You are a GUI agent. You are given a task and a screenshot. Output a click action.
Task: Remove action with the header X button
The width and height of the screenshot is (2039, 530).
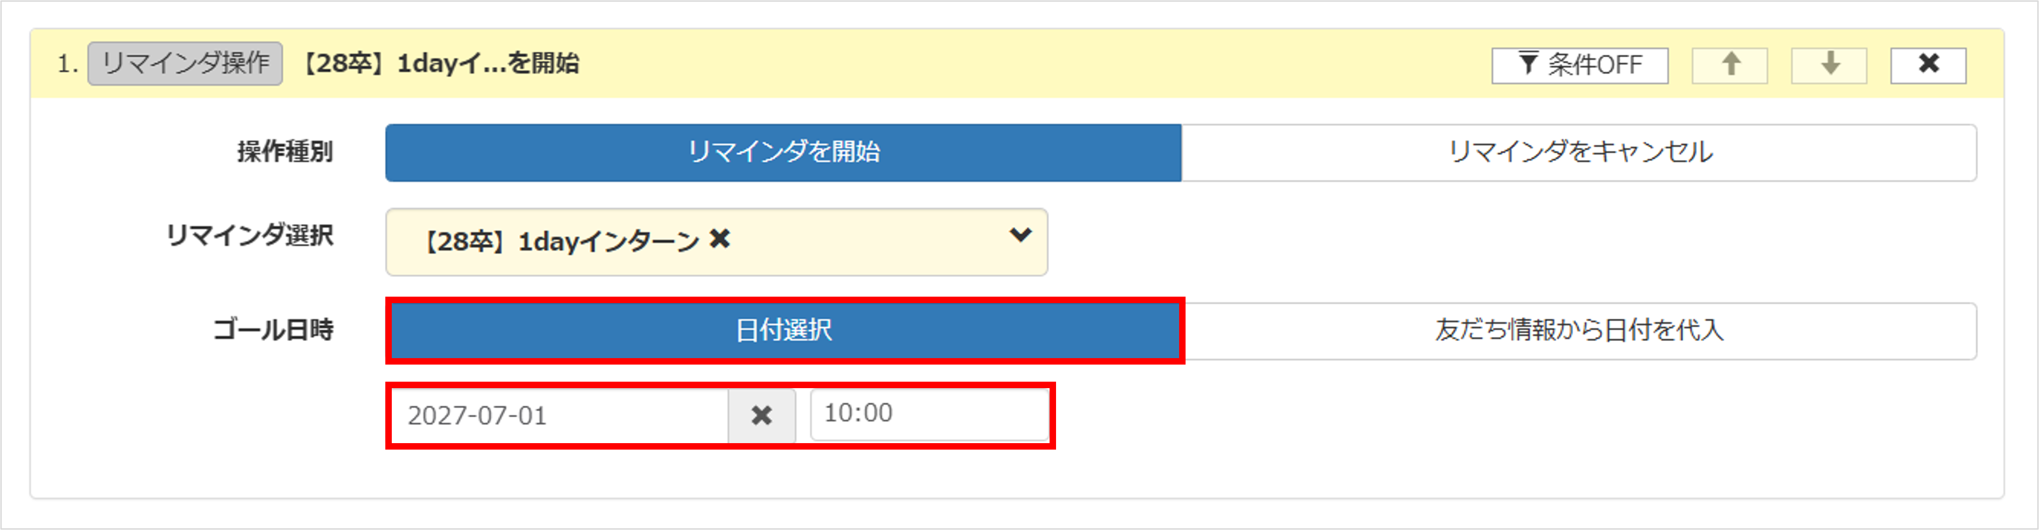tap(1928, 65)
